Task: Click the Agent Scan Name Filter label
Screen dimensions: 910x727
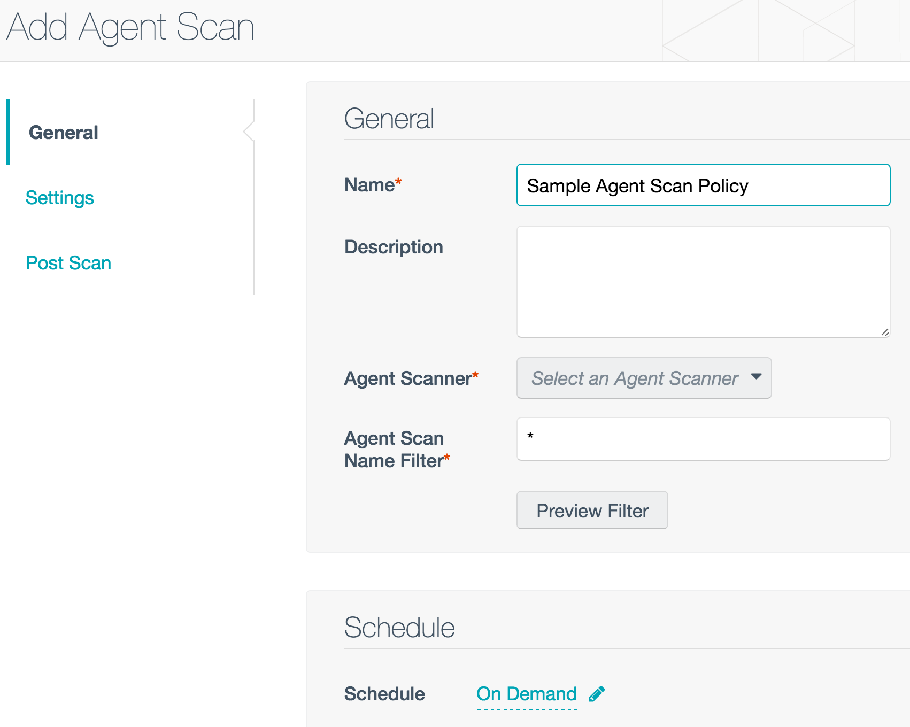Action: pos(394,450)
